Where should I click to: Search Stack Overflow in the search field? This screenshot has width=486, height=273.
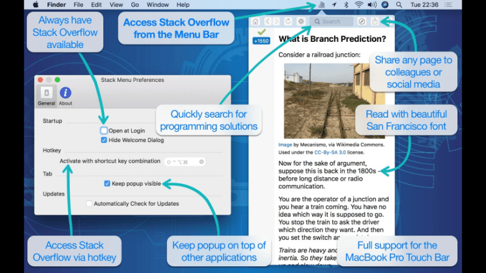coord(332,21)
